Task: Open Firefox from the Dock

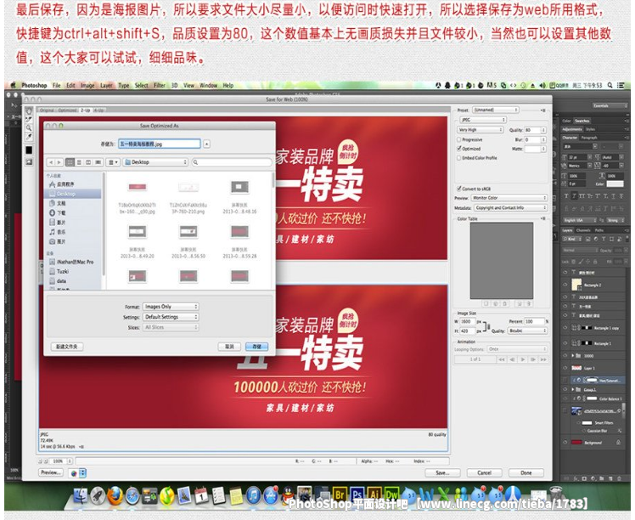Action: tap(115, 495)
